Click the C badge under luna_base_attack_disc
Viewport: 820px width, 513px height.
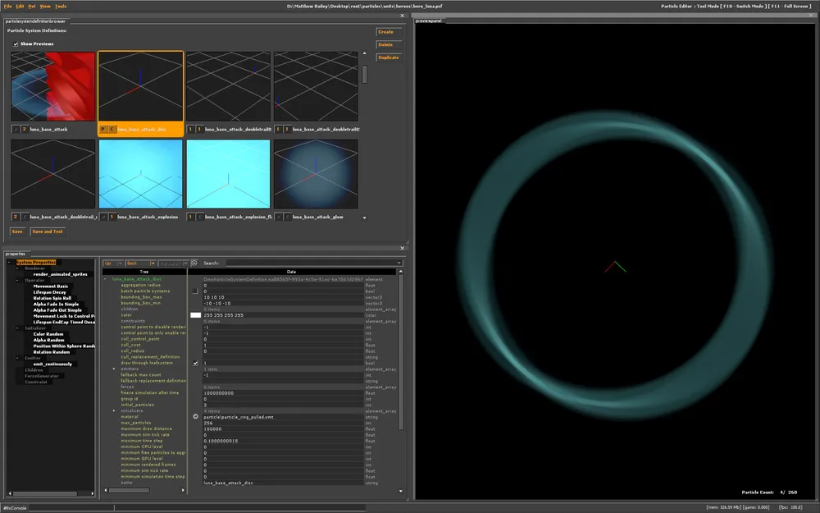(112, 130)
